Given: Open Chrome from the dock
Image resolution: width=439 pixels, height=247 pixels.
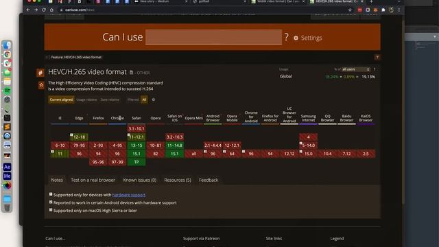Looking at the screenshot, I should (8, 54).
